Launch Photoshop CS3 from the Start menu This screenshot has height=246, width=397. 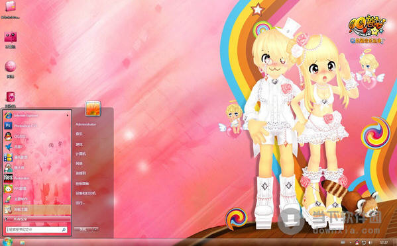pos(36,126)
